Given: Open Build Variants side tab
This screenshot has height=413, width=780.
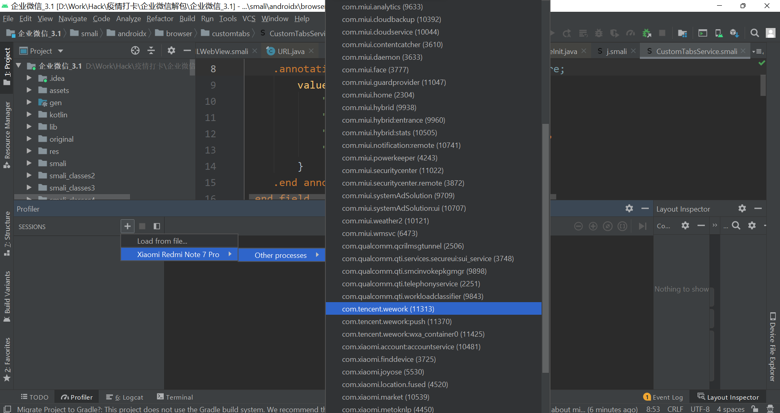Looking at the screenshot, I should 7,296.
